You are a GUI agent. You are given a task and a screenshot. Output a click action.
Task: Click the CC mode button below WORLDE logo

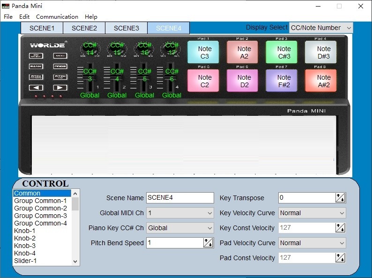tap(36, 56)
